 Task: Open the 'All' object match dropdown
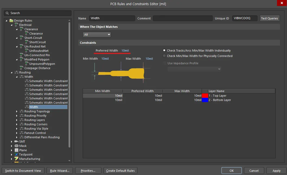pyautogui.click(x=97, y=35)
